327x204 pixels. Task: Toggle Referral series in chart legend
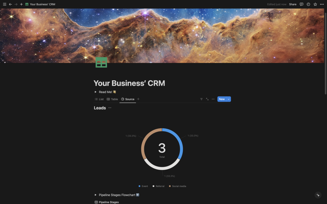click(x=158, y=186)
